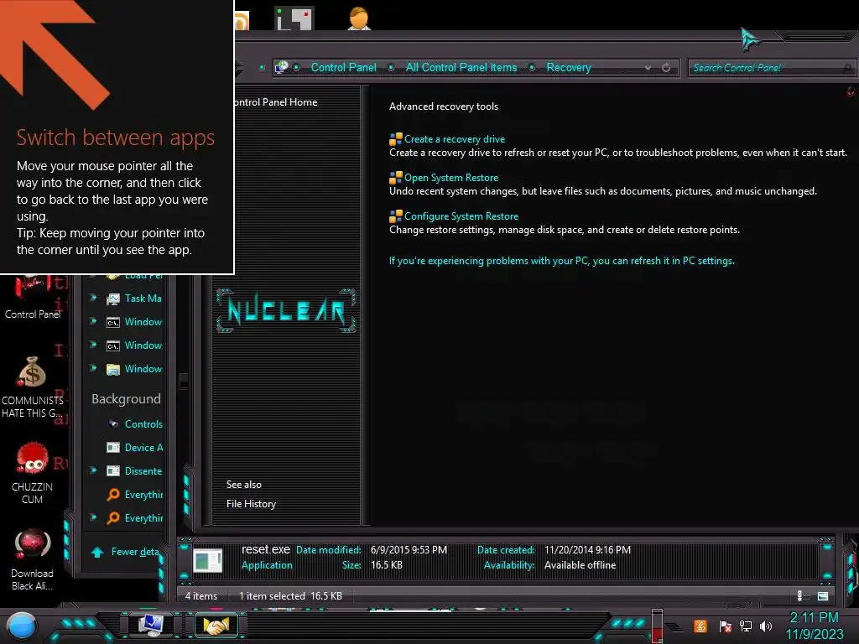The width and height of the screenshot is (859, 644).
Task: Click the Configure System Restore shield icon
Action: click(396, 216)
